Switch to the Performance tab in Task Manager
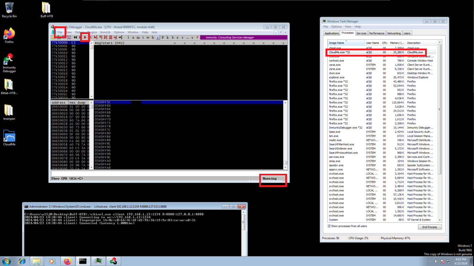Screen dimensions: 474x266 point(376,33)
